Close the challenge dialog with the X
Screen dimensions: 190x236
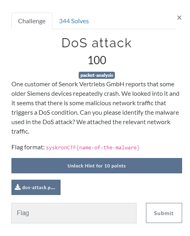tap(179, 18)
